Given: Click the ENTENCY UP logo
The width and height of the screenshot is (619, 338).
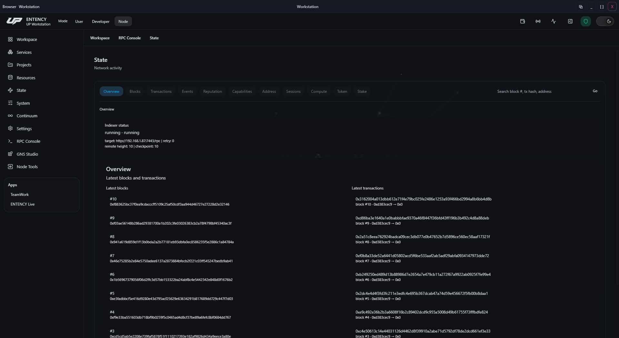Looking at the screenshot, I should 14,21.
